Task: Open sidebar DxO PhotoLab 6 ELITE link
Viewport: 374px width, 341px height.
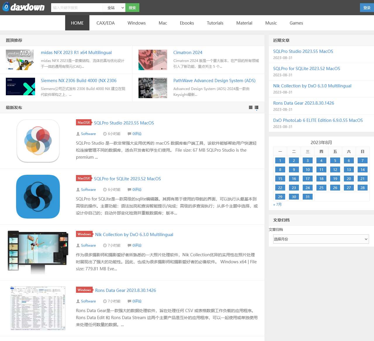Action: (318, 120)
